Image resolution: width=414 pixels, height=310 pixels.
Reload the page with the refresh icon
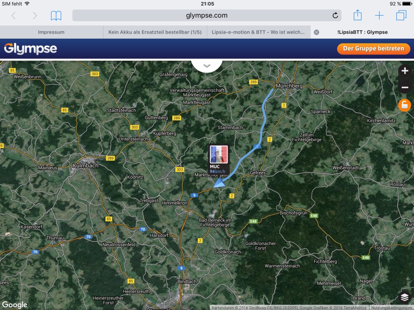(335, 16)
